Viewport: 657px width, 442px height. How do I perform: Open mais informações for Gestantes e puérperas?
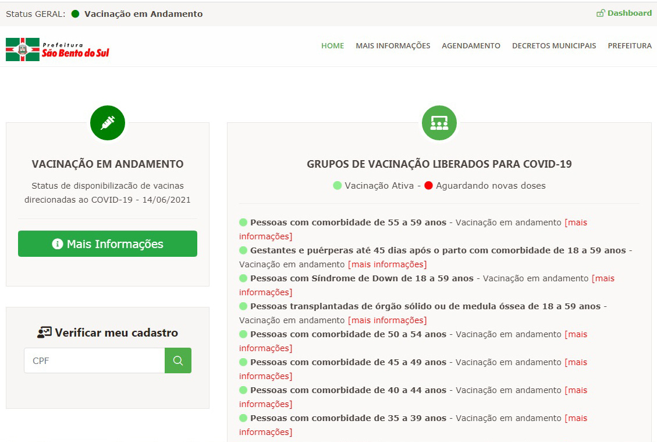tap(387, 264)
